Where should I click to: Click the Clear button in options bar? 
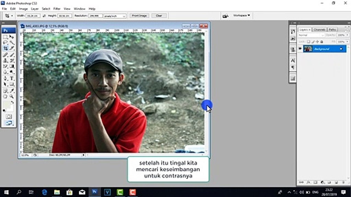click(159, 16)
